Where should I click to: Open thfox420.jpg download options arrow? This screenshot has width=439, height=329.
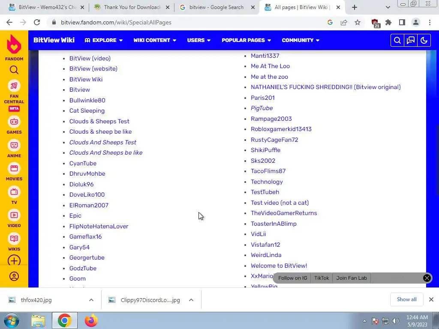[91, 300]
